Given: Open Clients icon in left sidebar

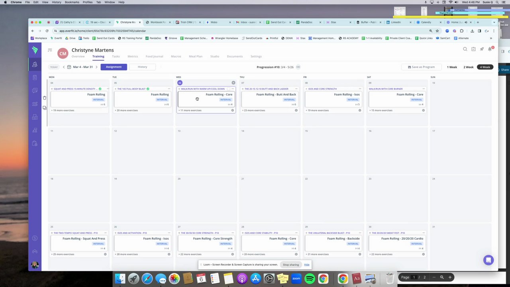Looking at the screenshot, I should [35, 64].
